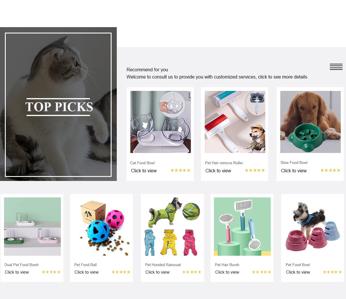View the Pet Hooded Raincoat product image
346x299 pixels.
(x=173, y=227)
